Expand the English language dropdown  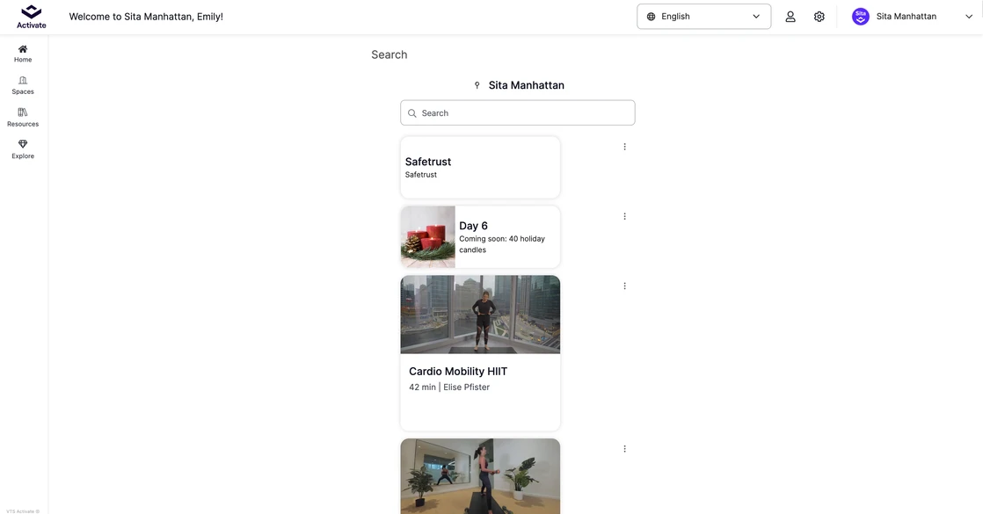coord(704,17)
